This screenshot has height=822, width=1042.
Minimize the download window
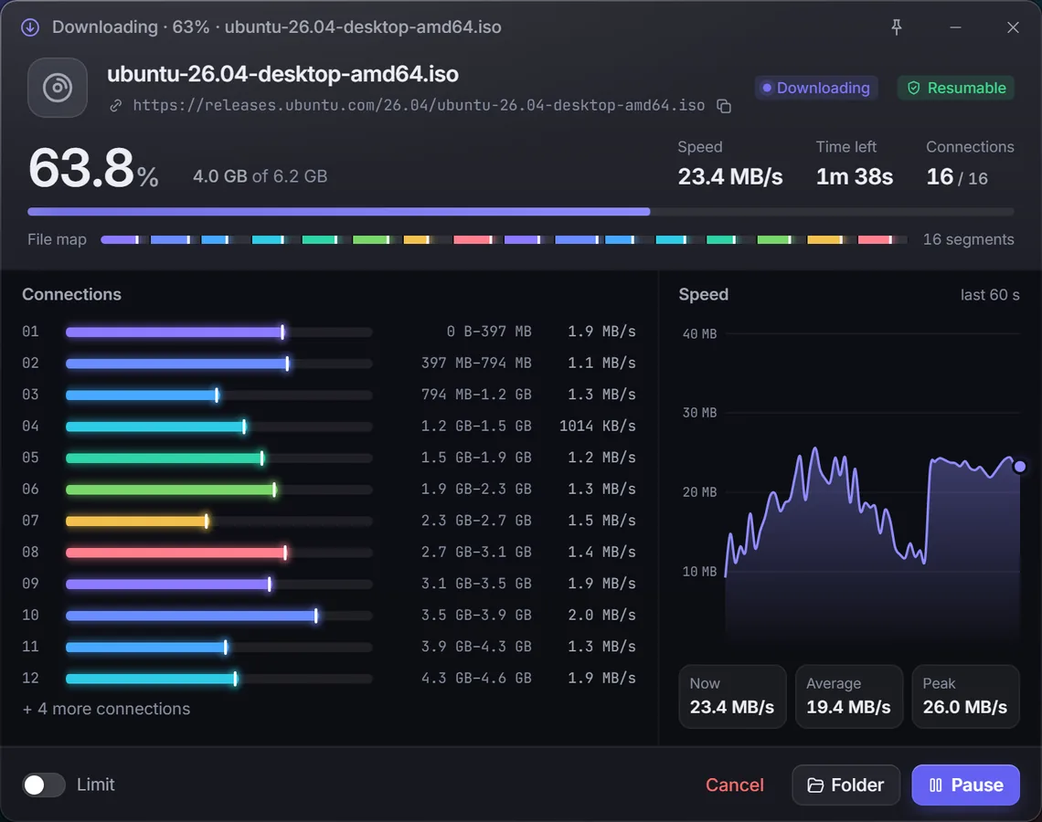955,27
